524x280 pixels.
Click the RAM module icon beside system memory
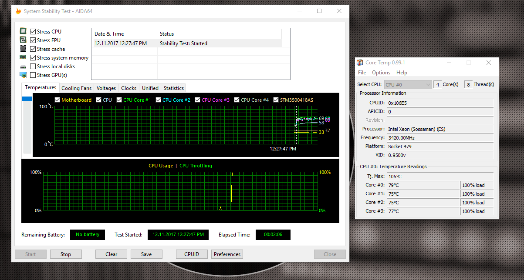tap(23, 57)
